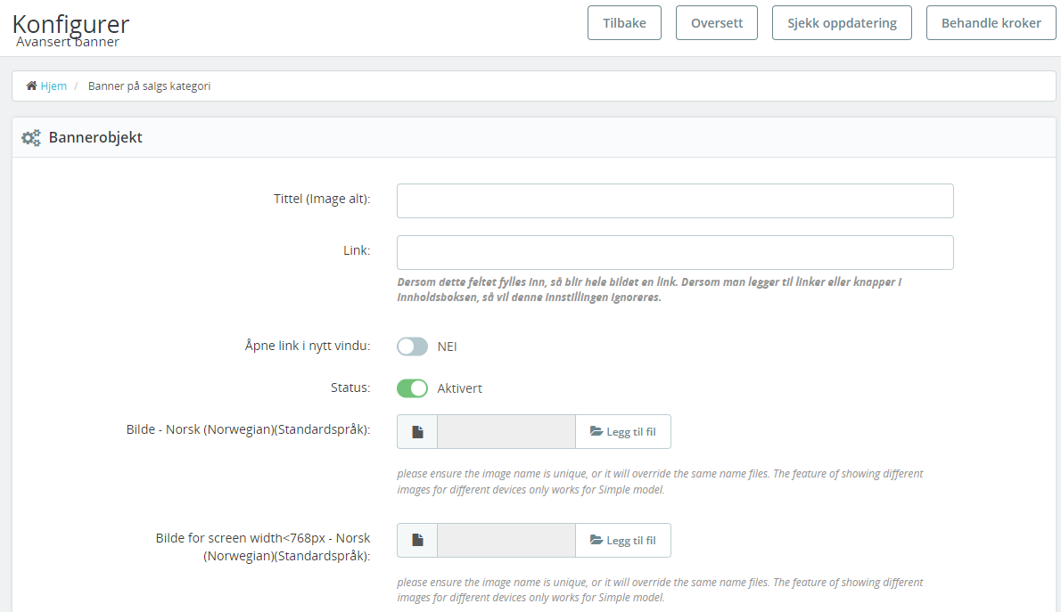
Task: Click the Konfigurer page title
Action: click(x=71, y=23)
